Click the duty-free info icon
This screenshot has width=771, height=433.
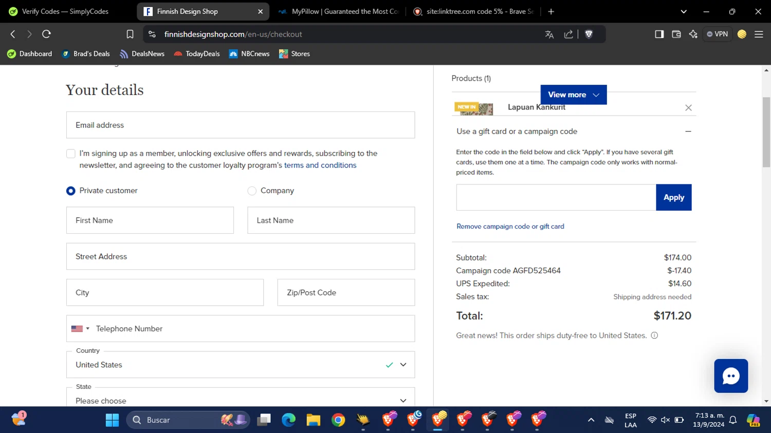coord(654,335)
